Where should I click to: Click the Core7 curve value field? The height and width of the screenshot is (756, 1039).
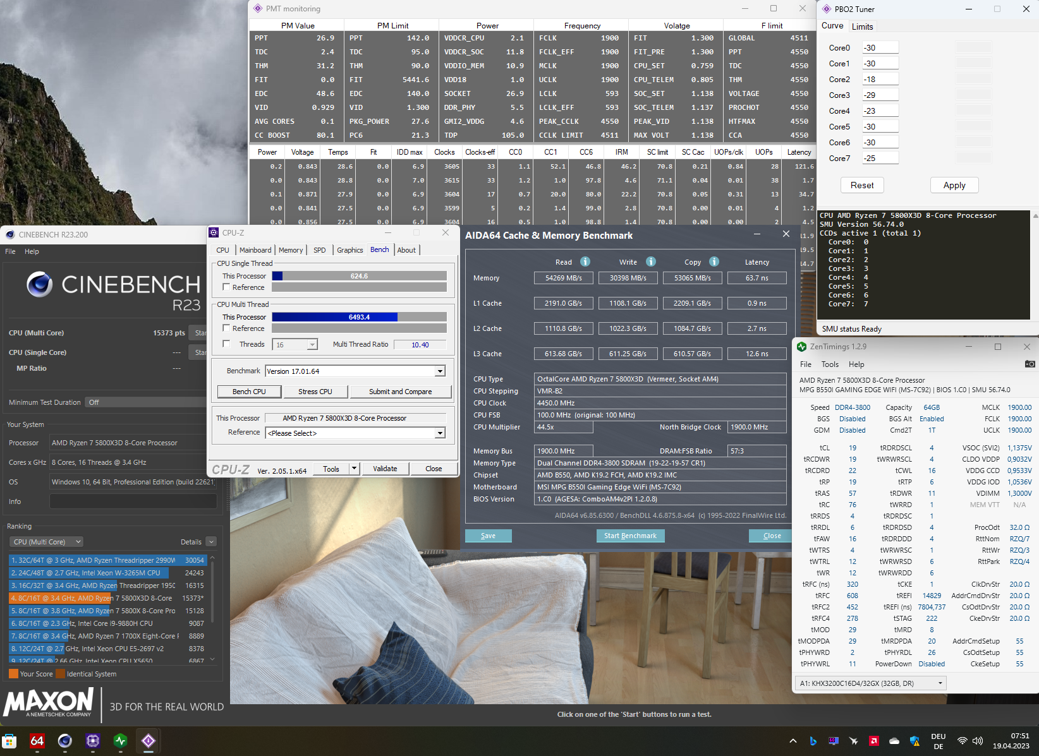click(880, 158)
